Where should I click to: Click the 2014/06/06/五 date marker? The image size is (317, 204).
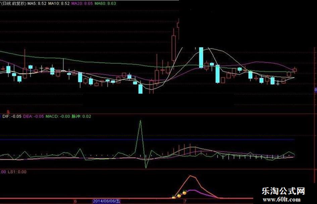(106, 201)
